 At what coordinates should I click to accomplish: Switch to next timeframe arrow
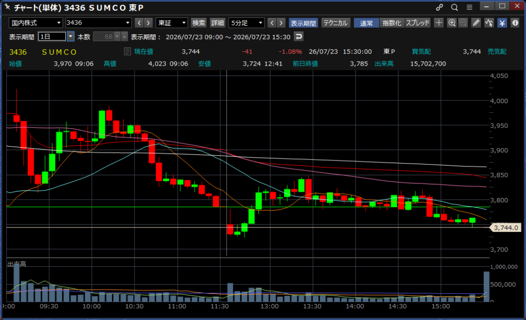[281, 23]
